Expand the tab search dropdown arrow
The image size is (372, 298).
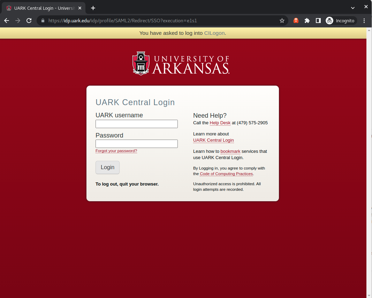tap(353, 8)
